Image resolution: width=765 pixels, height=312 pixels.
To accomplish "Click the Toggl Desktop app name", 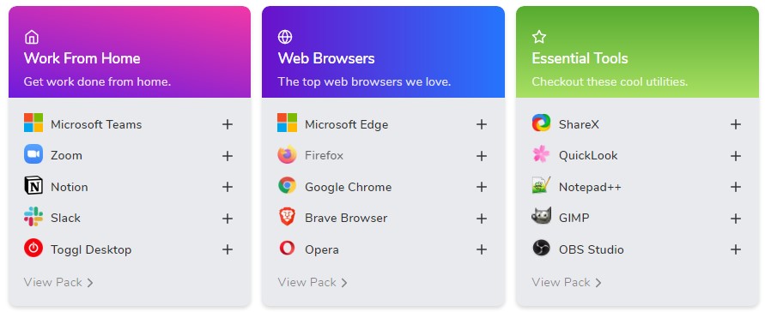I will point(91,249).
